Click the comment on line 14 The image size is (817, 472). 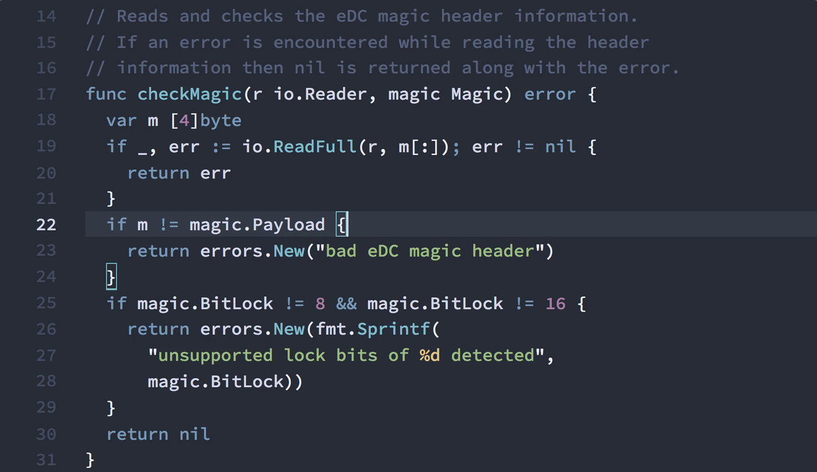362,16
